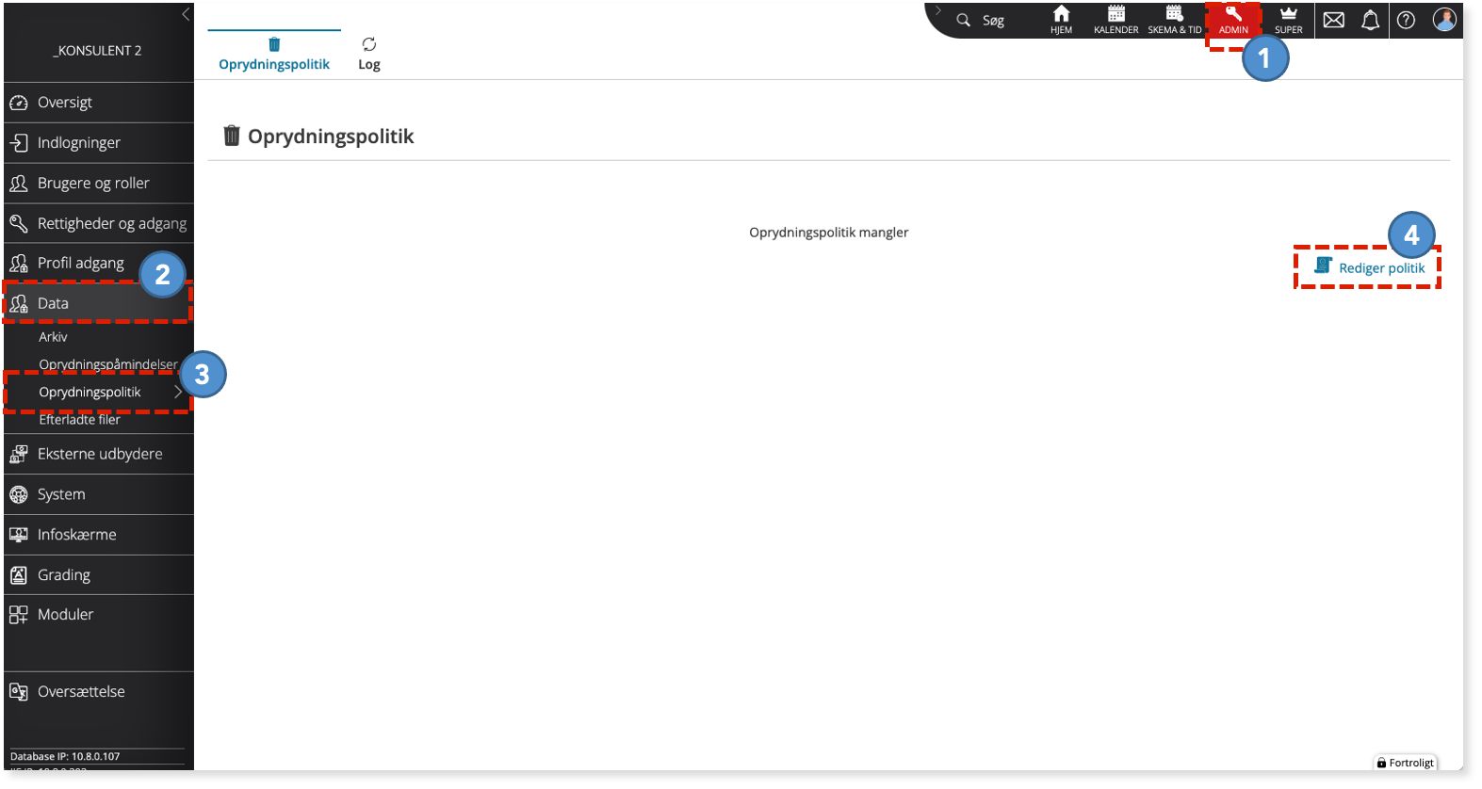
Task: Open messages envelope icon
Action: 1333,20
